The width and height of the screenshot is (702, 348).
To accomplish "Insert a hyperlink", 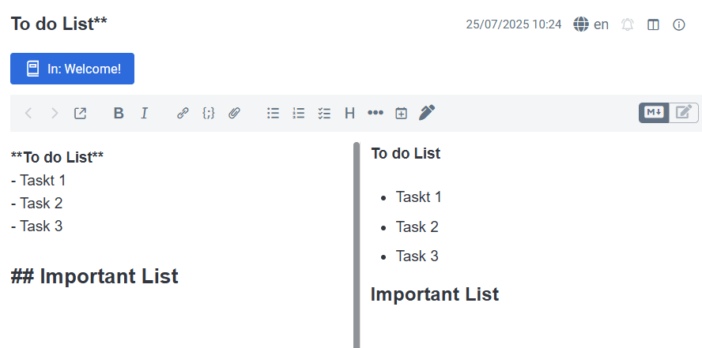I will pyautogui.click(x=183, y=113).
